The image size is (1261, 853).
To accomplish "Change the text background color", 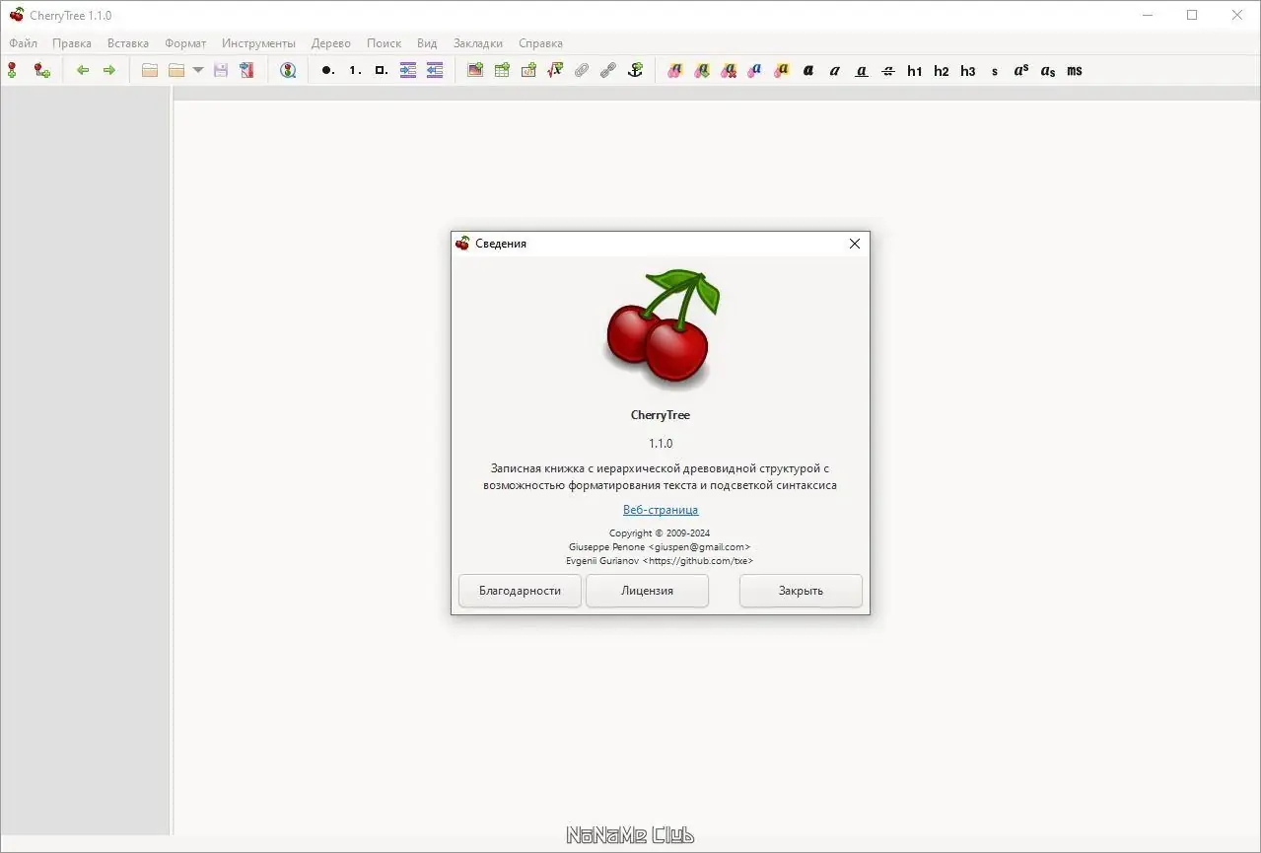I will click(x=782, y=70).
